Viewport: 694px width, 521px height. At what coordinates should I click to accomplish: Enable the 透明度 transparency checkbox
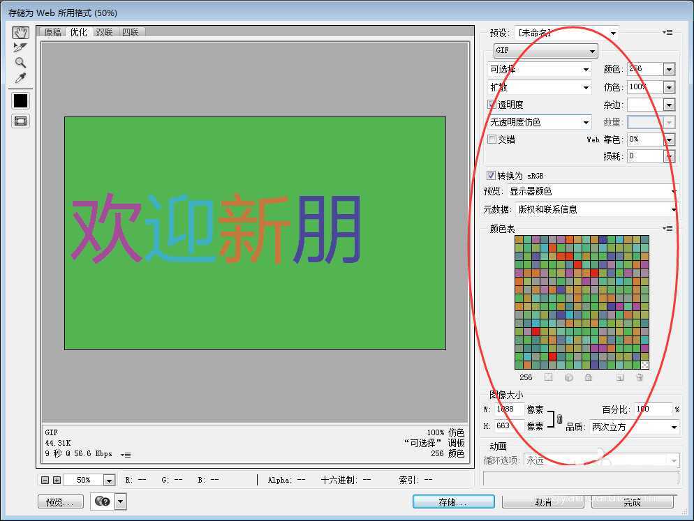[492, 103]
